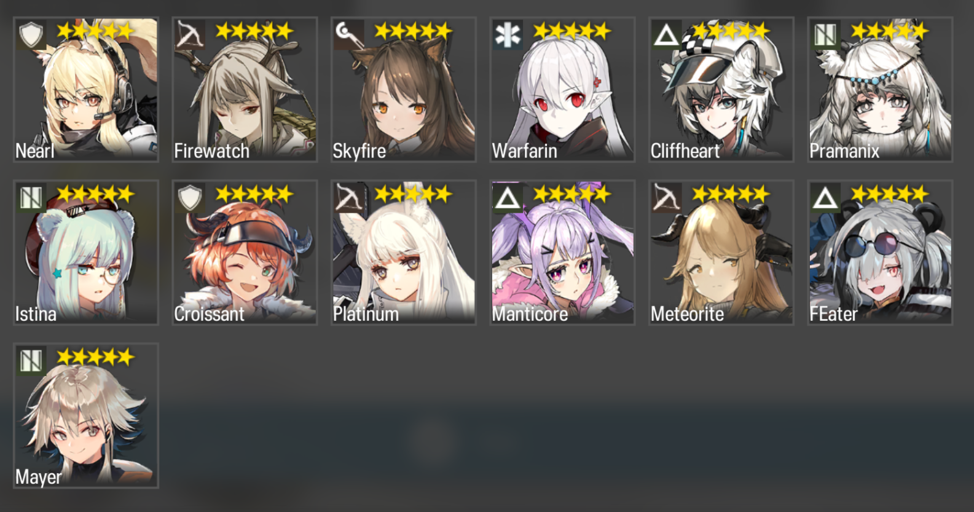Click the Sniper bow icon on Firewatch's card

coord(189,35)
